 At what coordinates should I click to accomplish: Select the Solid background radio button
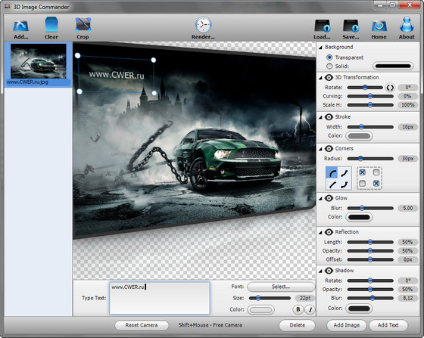click(329, 66)
